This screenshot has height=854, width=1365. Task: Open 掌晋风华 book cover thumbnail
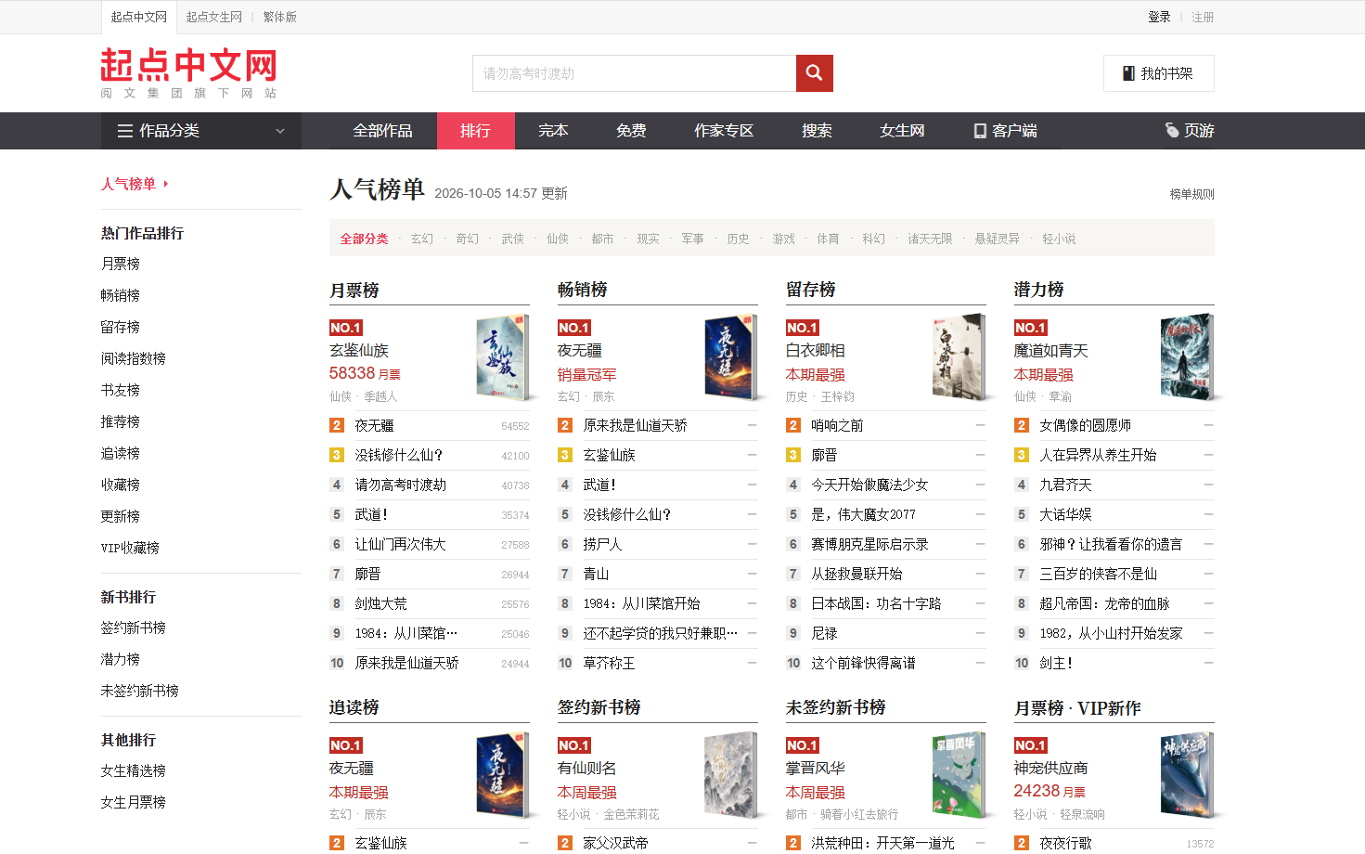pos(959,775)
